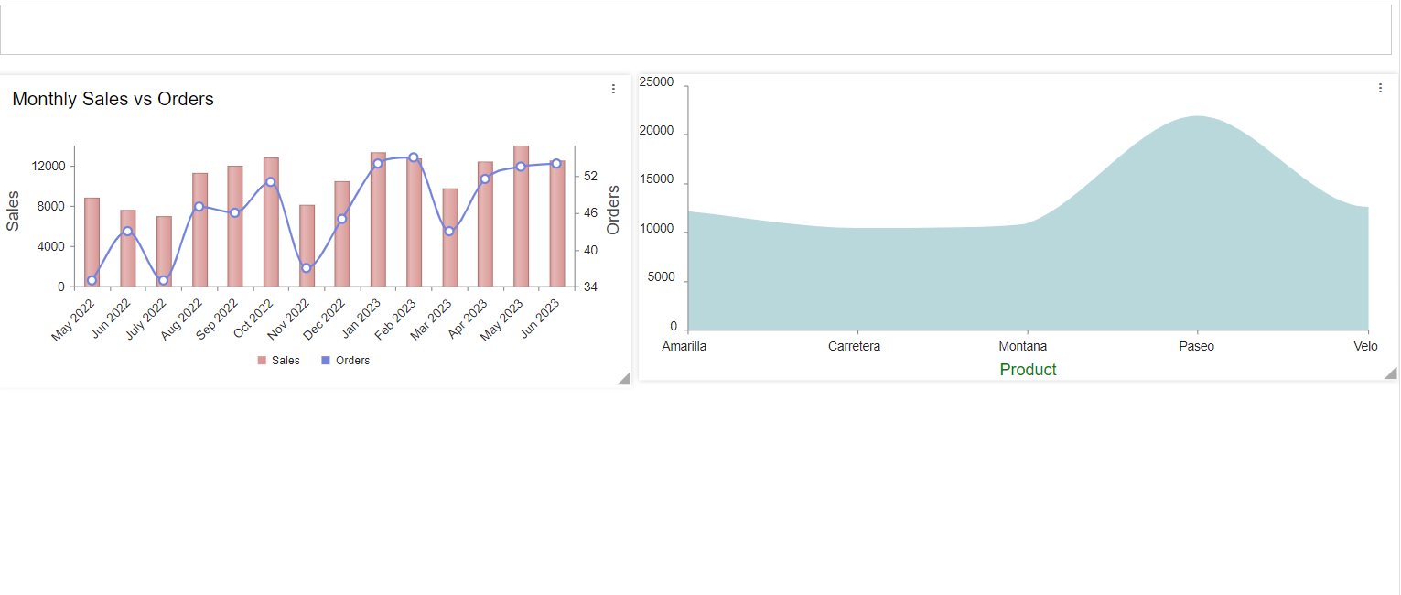Select the Paseo x-axis label
Screen dimensions: 1401x595
point(1196,347)
